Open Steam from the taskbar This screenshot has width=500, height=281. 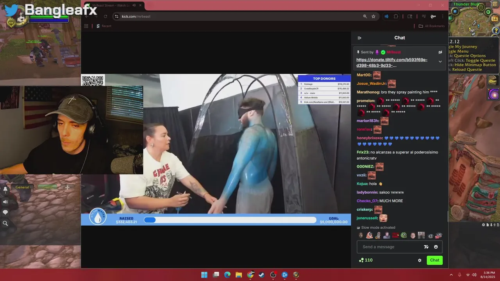pyautogui.click(x=262, y=275)
